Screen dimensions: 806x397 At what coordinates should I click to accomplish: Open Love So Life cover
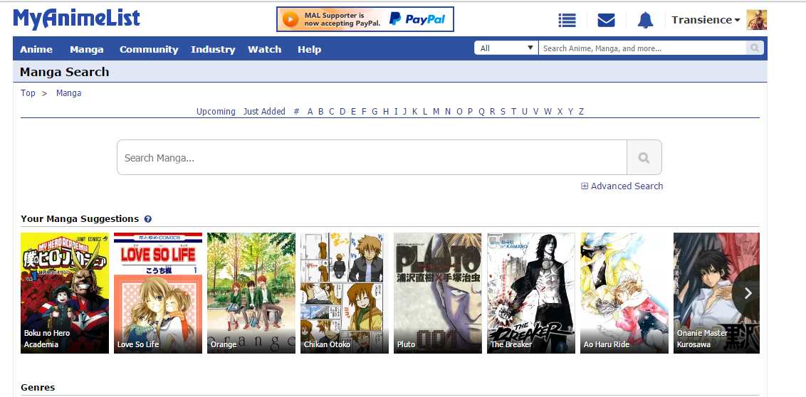point(158,292)
